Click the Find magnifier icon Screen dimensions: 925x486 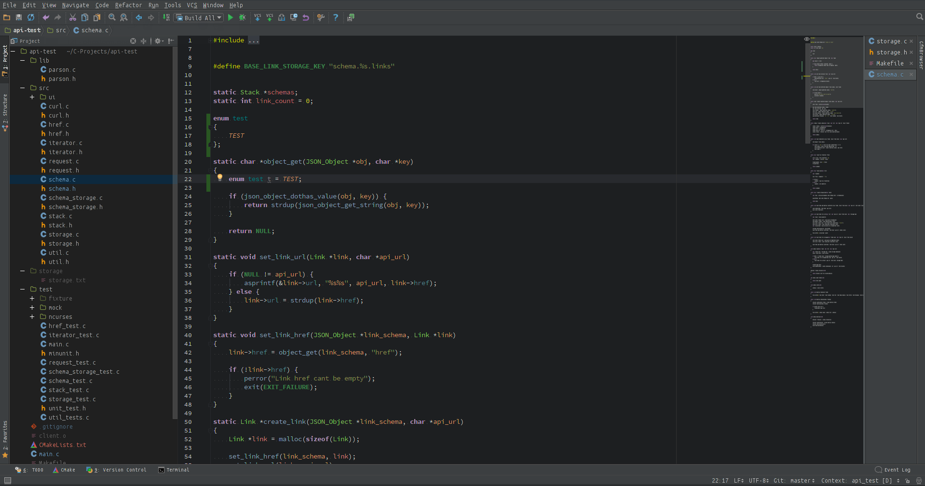[112, 17]
